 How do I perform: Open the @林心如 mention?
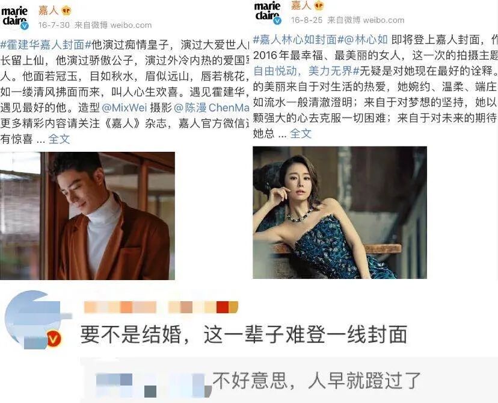click(366, 40)
